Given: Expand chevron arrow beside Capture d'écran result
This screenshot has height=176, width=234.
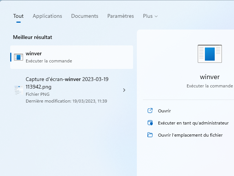Looking at the screenshot, I should (x=124, y=90).
